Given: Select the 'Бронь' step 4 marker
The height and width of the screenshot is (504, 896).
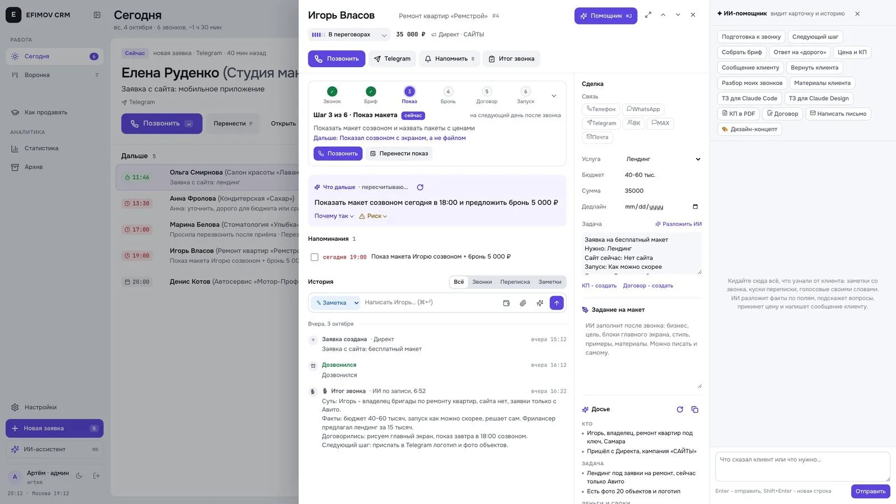Looking at the screenshot, I should pyautogui.click(x=448, y=91).
